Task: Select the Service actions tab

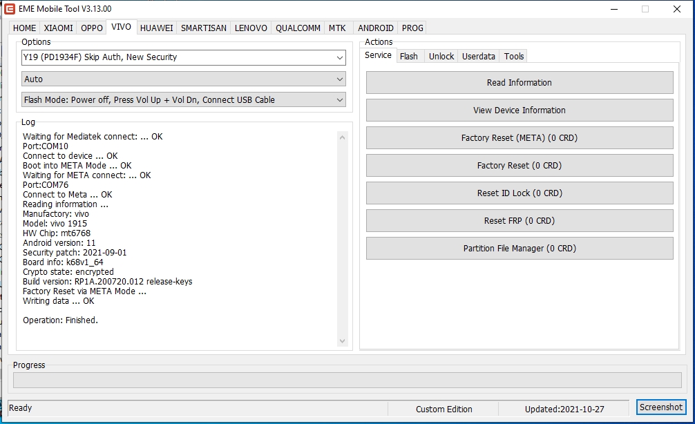Action: coord(378,55)
